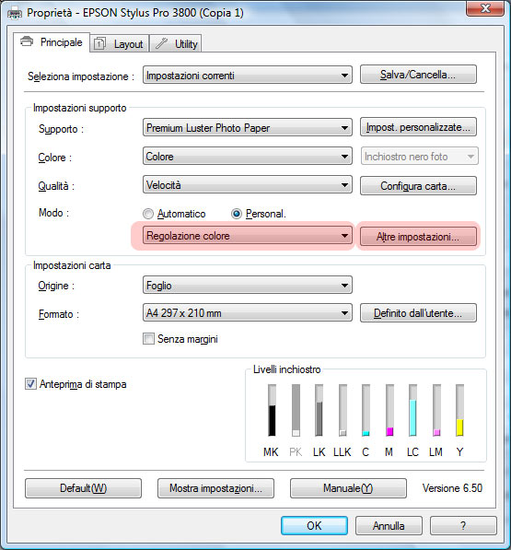
Task: Expand the Qualità Velocità dropdown
Action: coord(248,185)
